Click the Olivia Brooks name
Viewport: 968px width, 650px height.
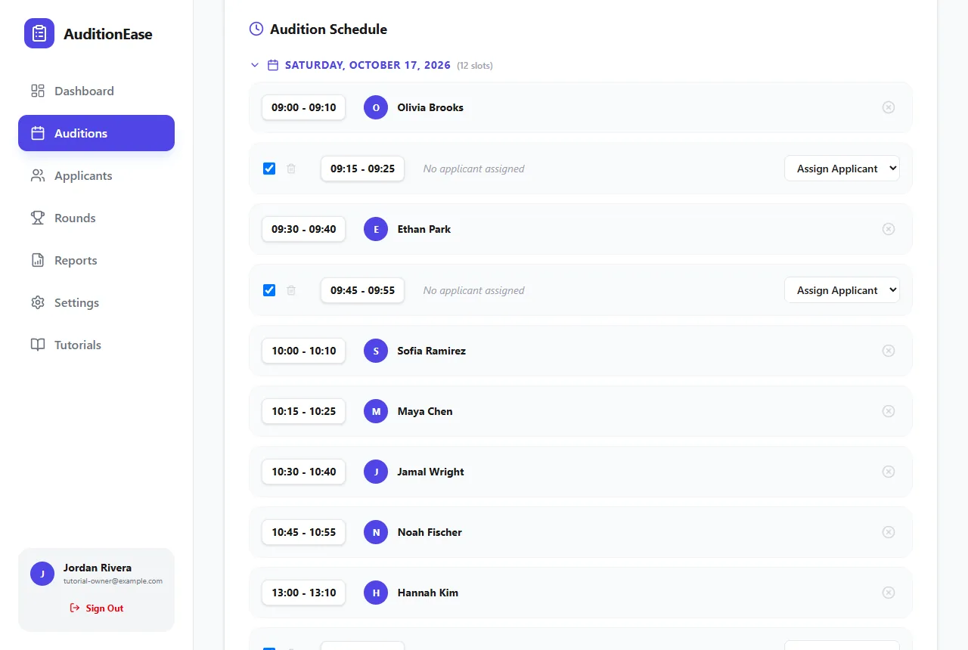pos(430,107)
